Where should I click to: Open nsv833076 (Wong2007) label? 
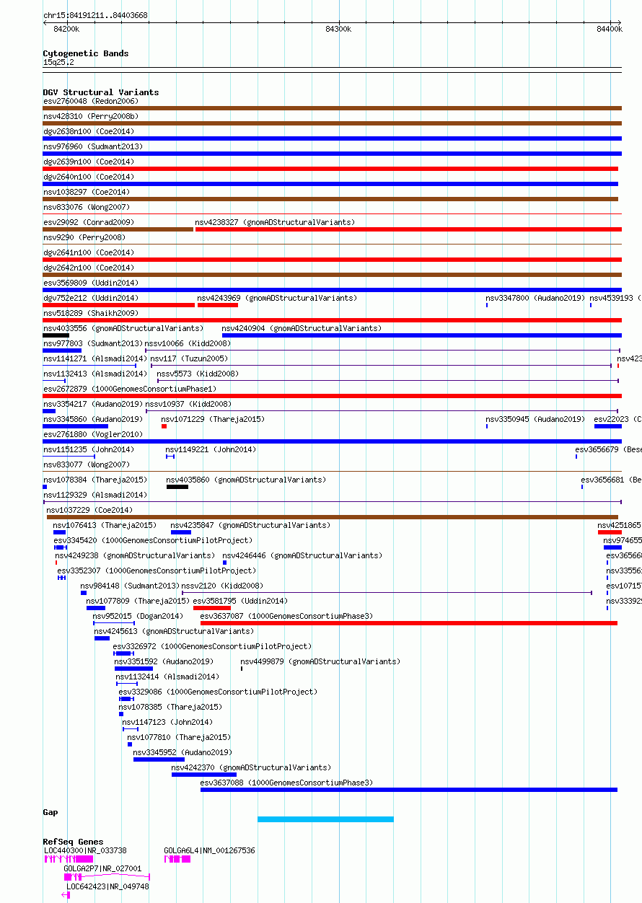pyautogui.click(x=87, y=207)
